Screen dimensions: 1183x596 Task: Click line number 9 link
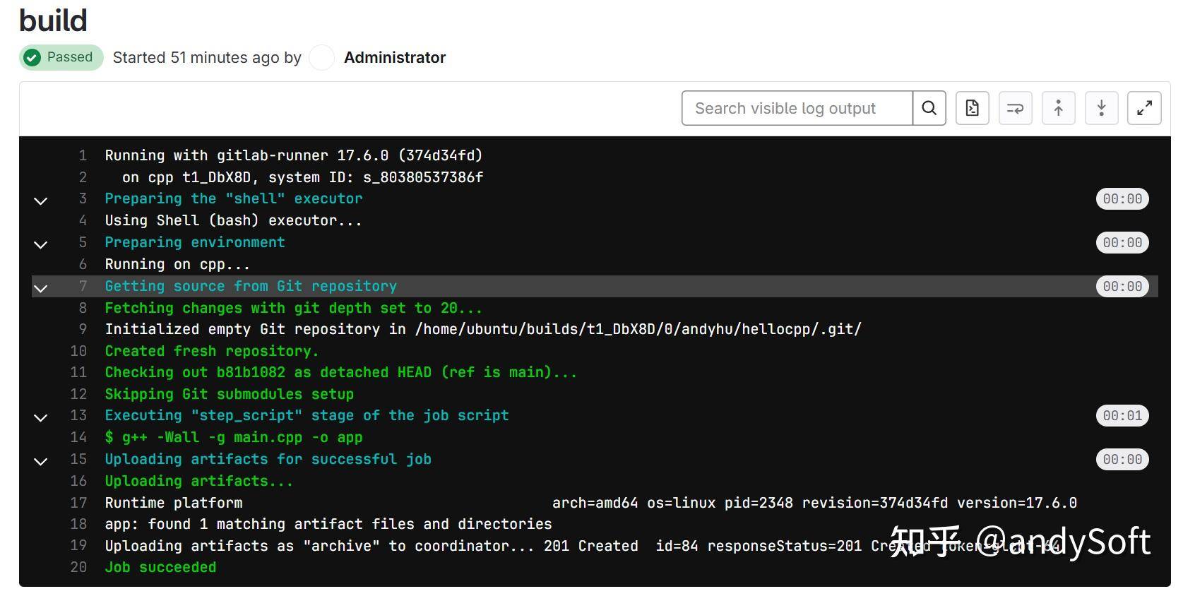(83, 329)
